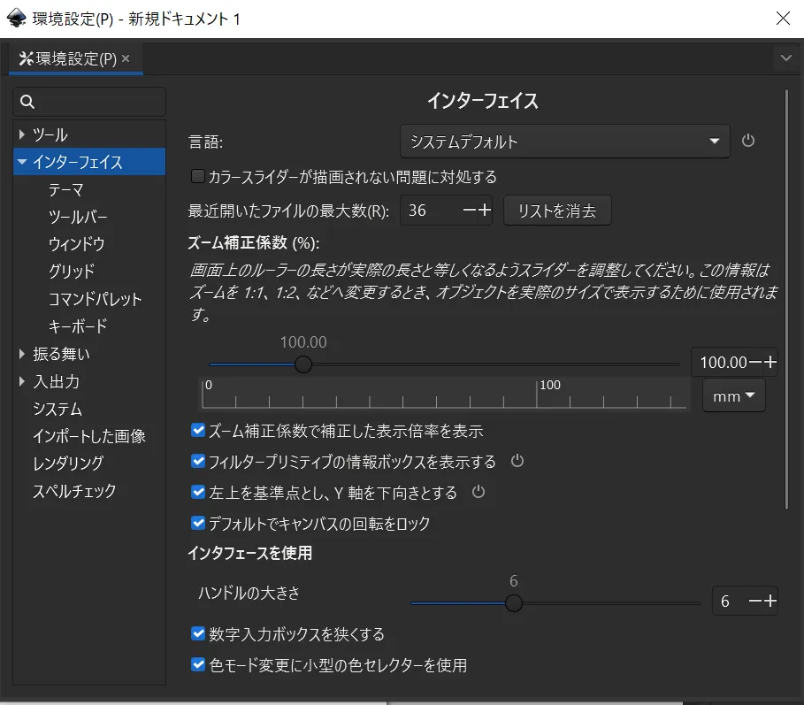
Task: Open スペルチェック preferences page
Action: [x=74, y=491]
